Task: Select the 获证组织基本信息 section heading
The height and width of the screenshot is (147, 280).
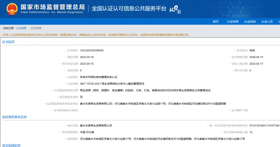Action: pos(15,117)
